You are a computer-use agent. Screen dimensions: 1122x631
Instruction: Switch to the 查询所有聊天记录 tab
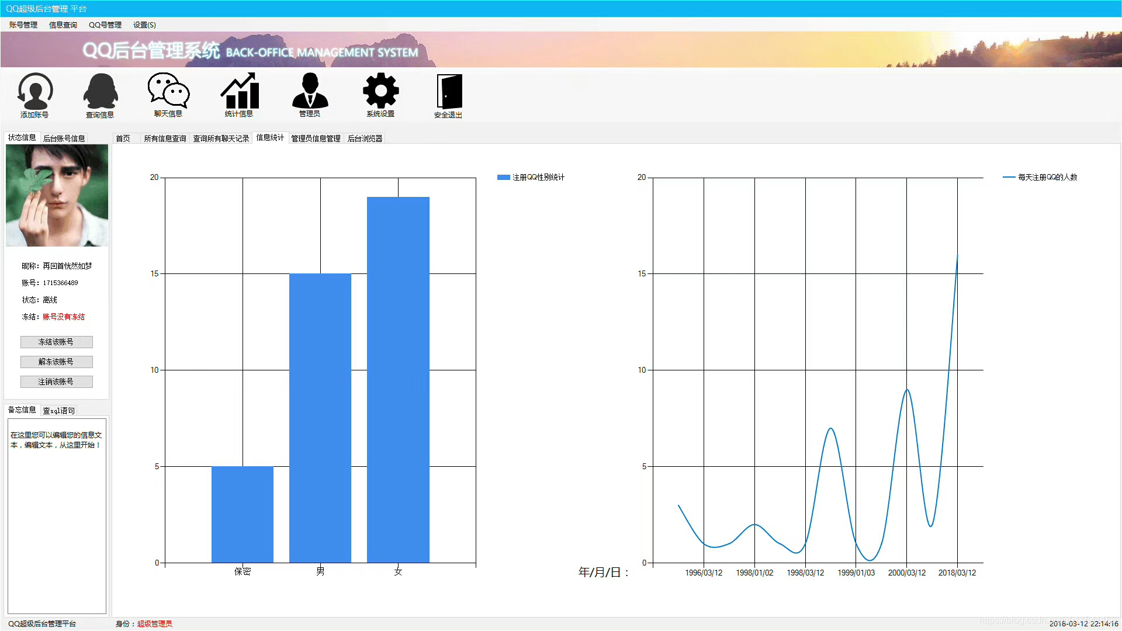(221, 138)
